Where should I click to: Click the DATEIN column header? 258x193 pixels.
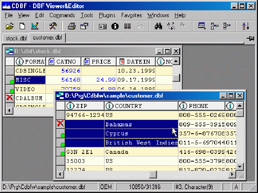[136, 61]
